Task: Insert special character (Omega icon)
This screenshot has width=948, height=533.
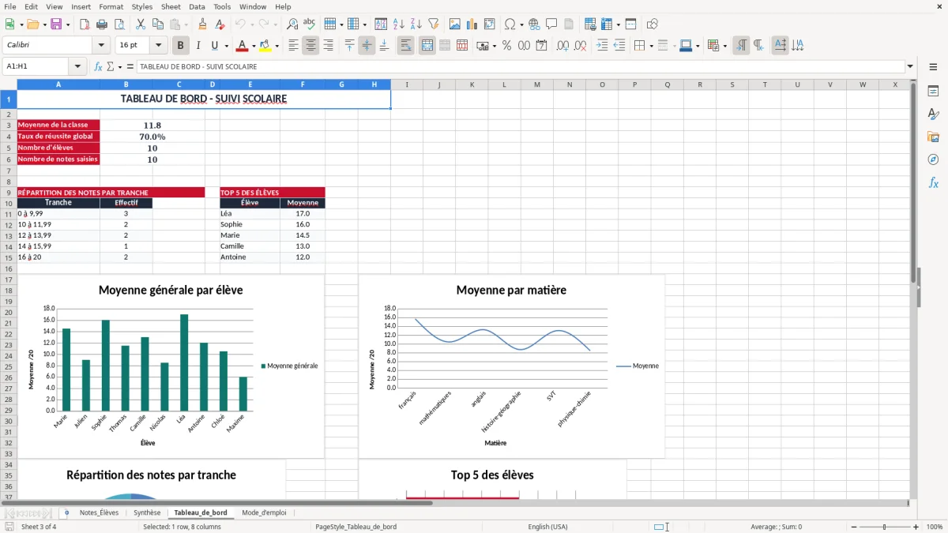Action: click(510, 24)
